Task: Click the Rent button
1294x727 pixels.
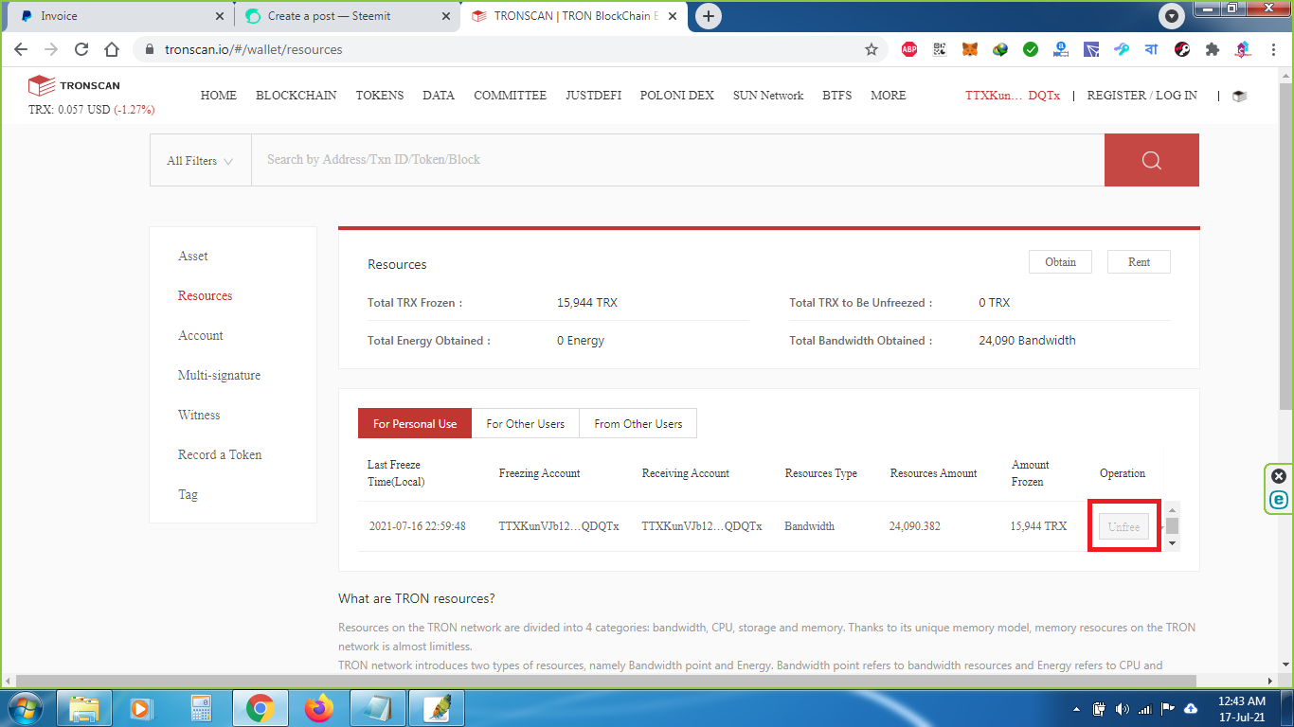Action: click(1139, 262)
